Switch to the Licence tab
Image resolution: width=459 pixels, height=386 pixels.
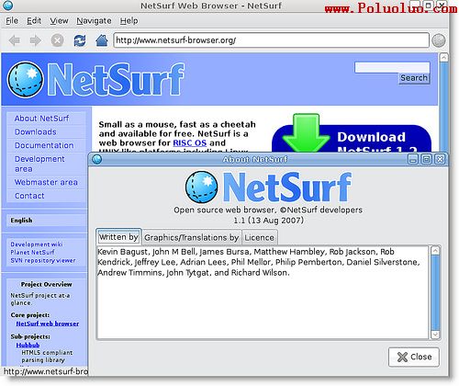260,238
